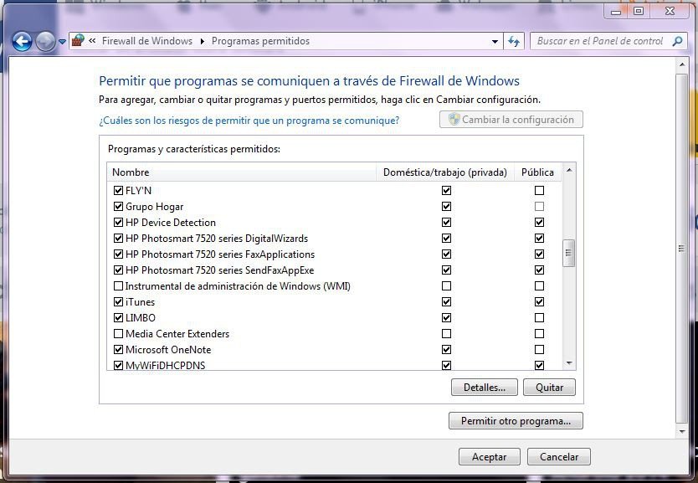The height and width of the screenshot is (483, 698).
Task: Toggle private box for Media Center Extenders
Action: click(446, 333)
